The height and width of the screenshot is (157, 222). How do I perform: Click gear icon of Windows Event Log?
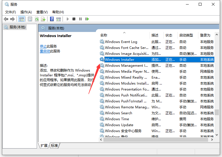coord(102,42)
